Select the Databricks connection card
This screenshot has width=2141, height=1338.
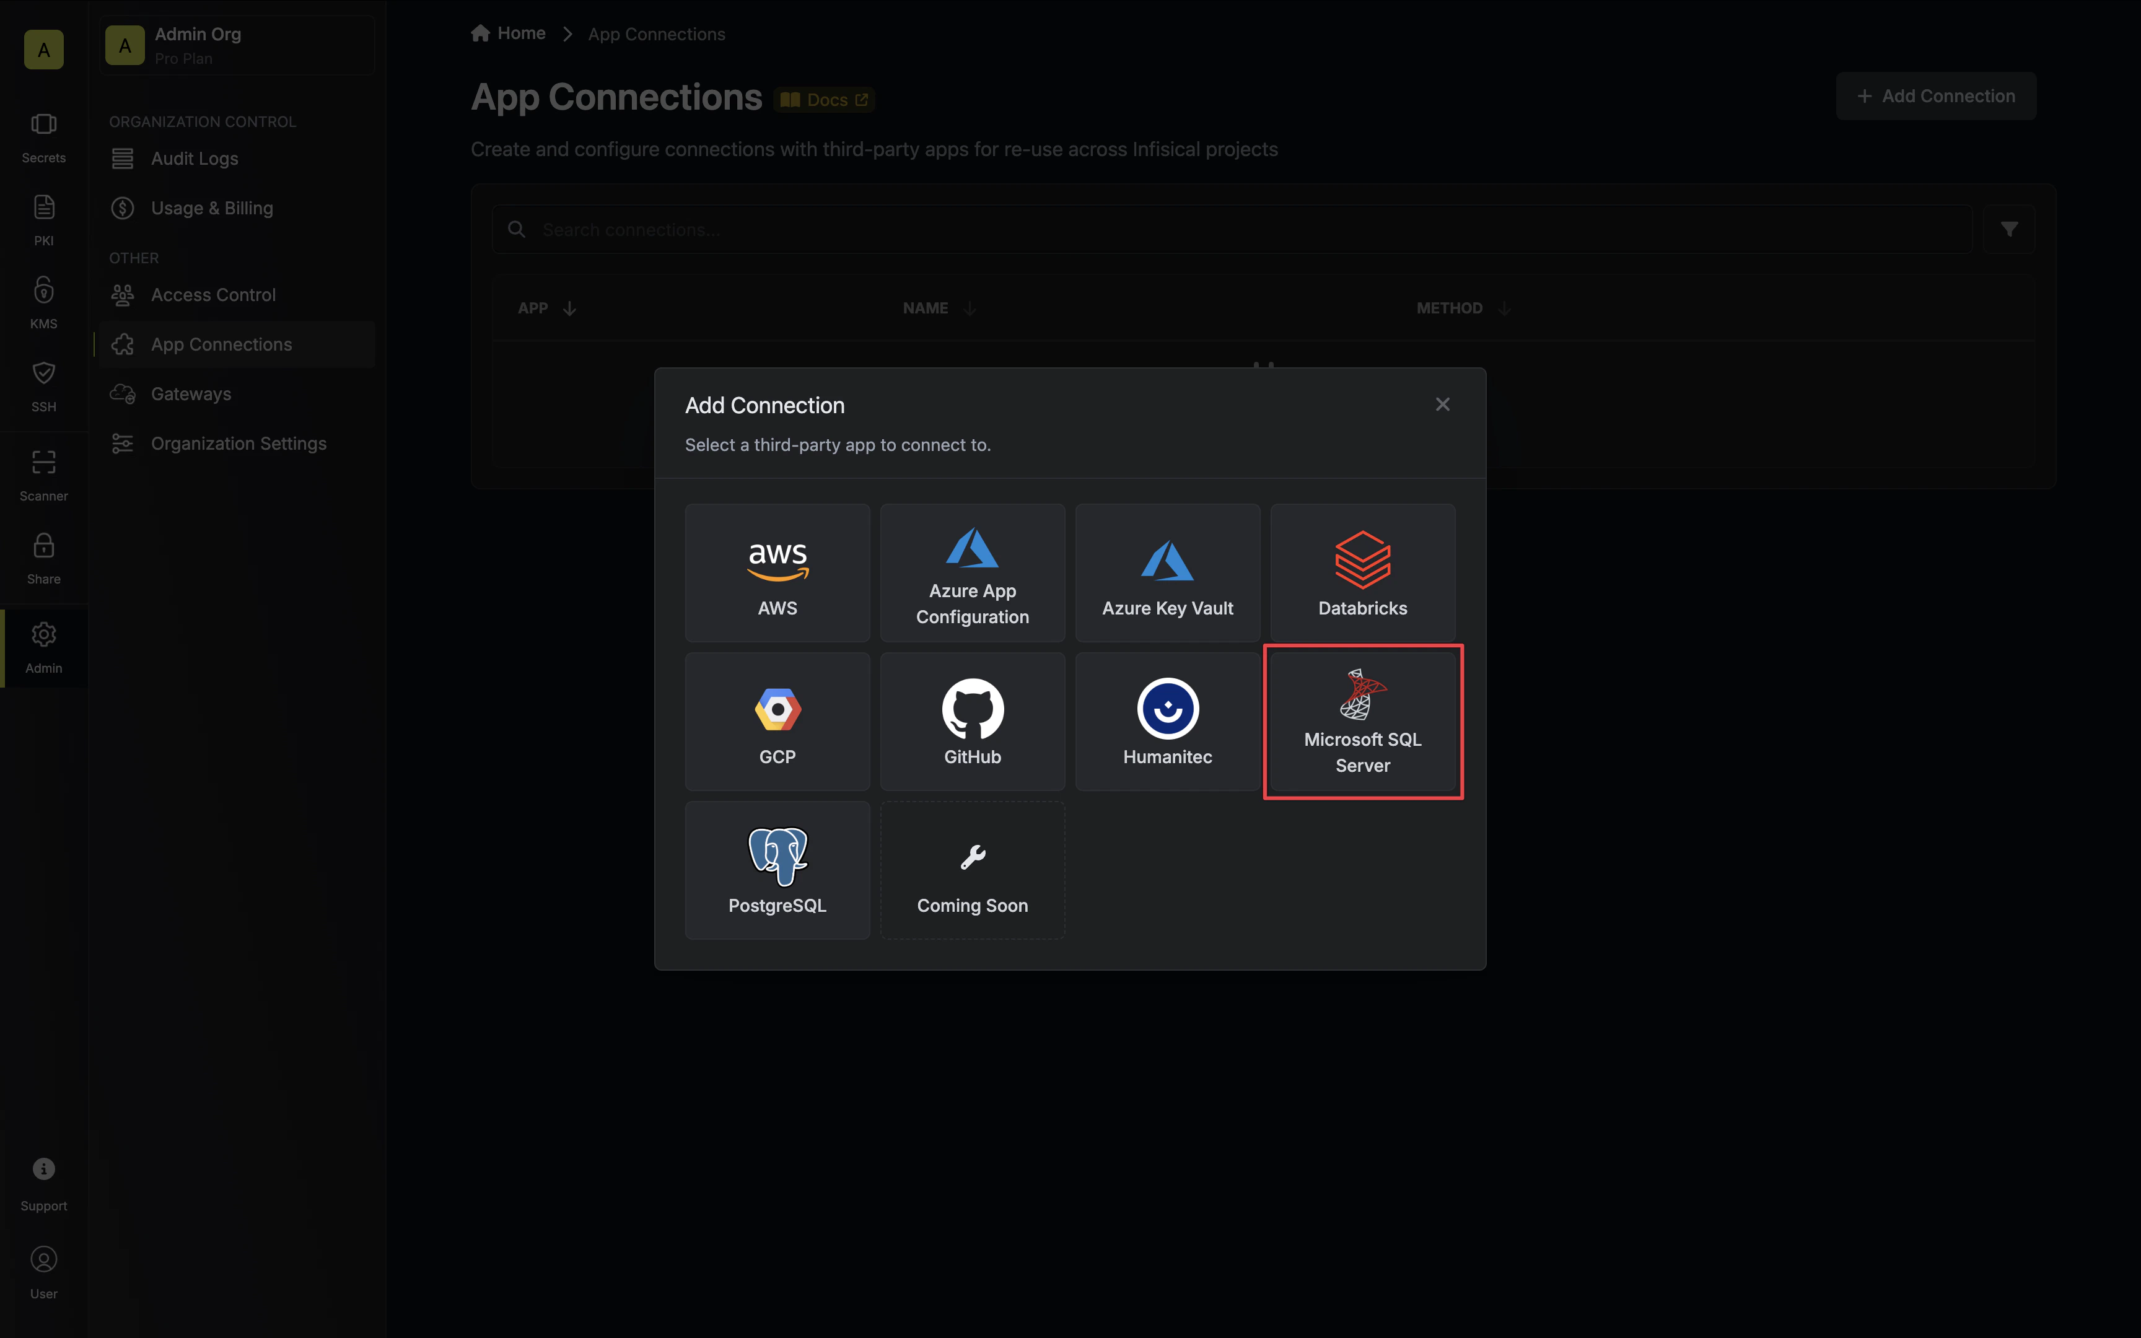pos(1362,572)
